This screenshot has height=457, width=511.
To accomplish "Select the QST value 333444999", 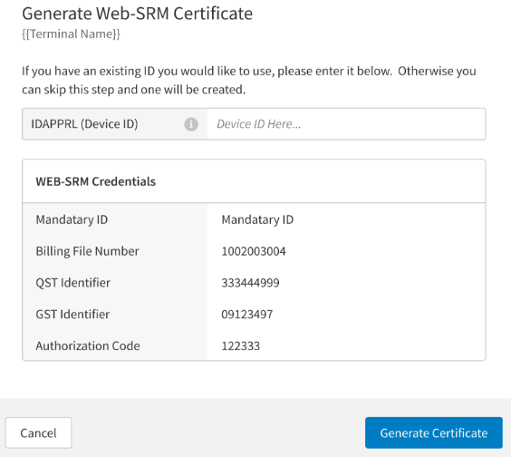I will [250, 283].
